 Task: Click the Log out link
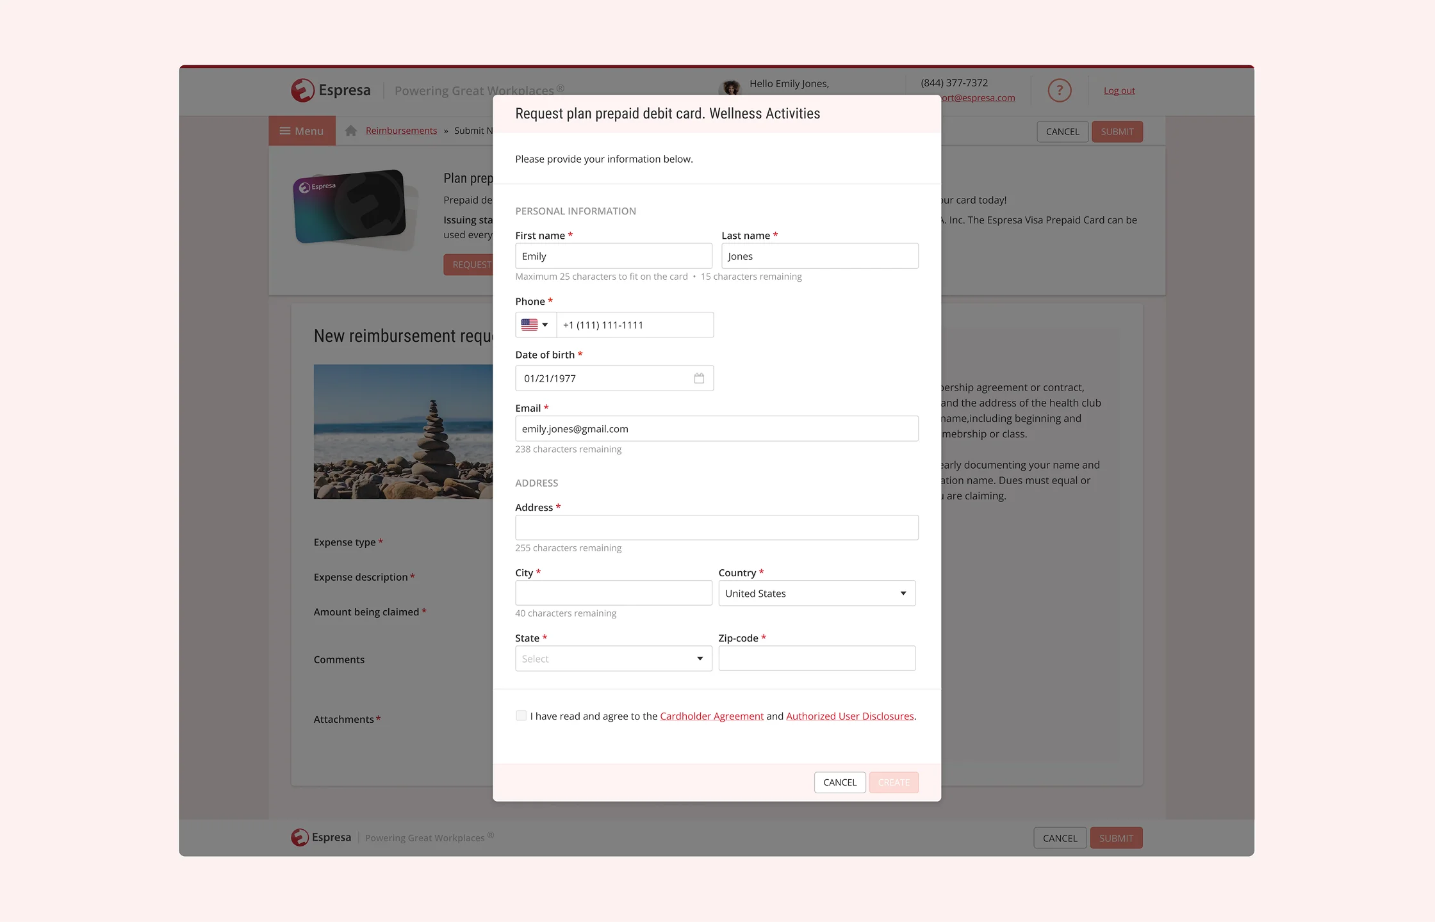point(1119,90)
